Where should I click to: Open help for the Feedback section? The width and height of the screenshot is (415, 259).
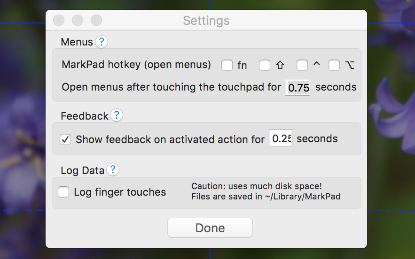pos(117,115)
